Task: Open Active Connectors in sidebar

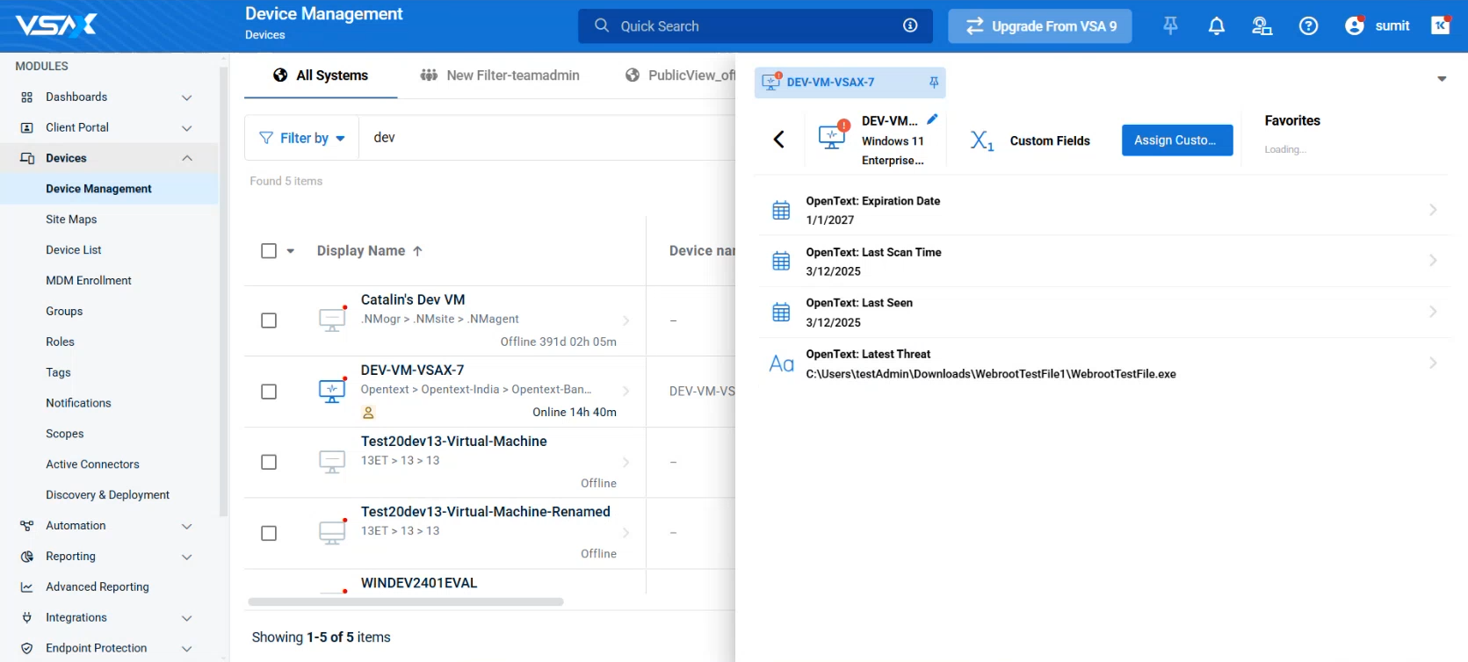Action: [92, 464]
